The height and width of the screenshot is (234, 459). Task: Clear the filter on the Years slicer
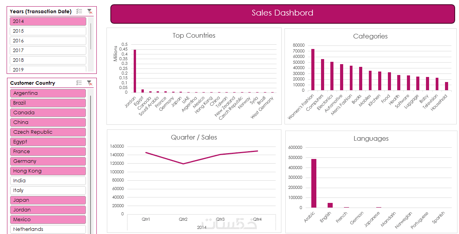click(90, 12)
